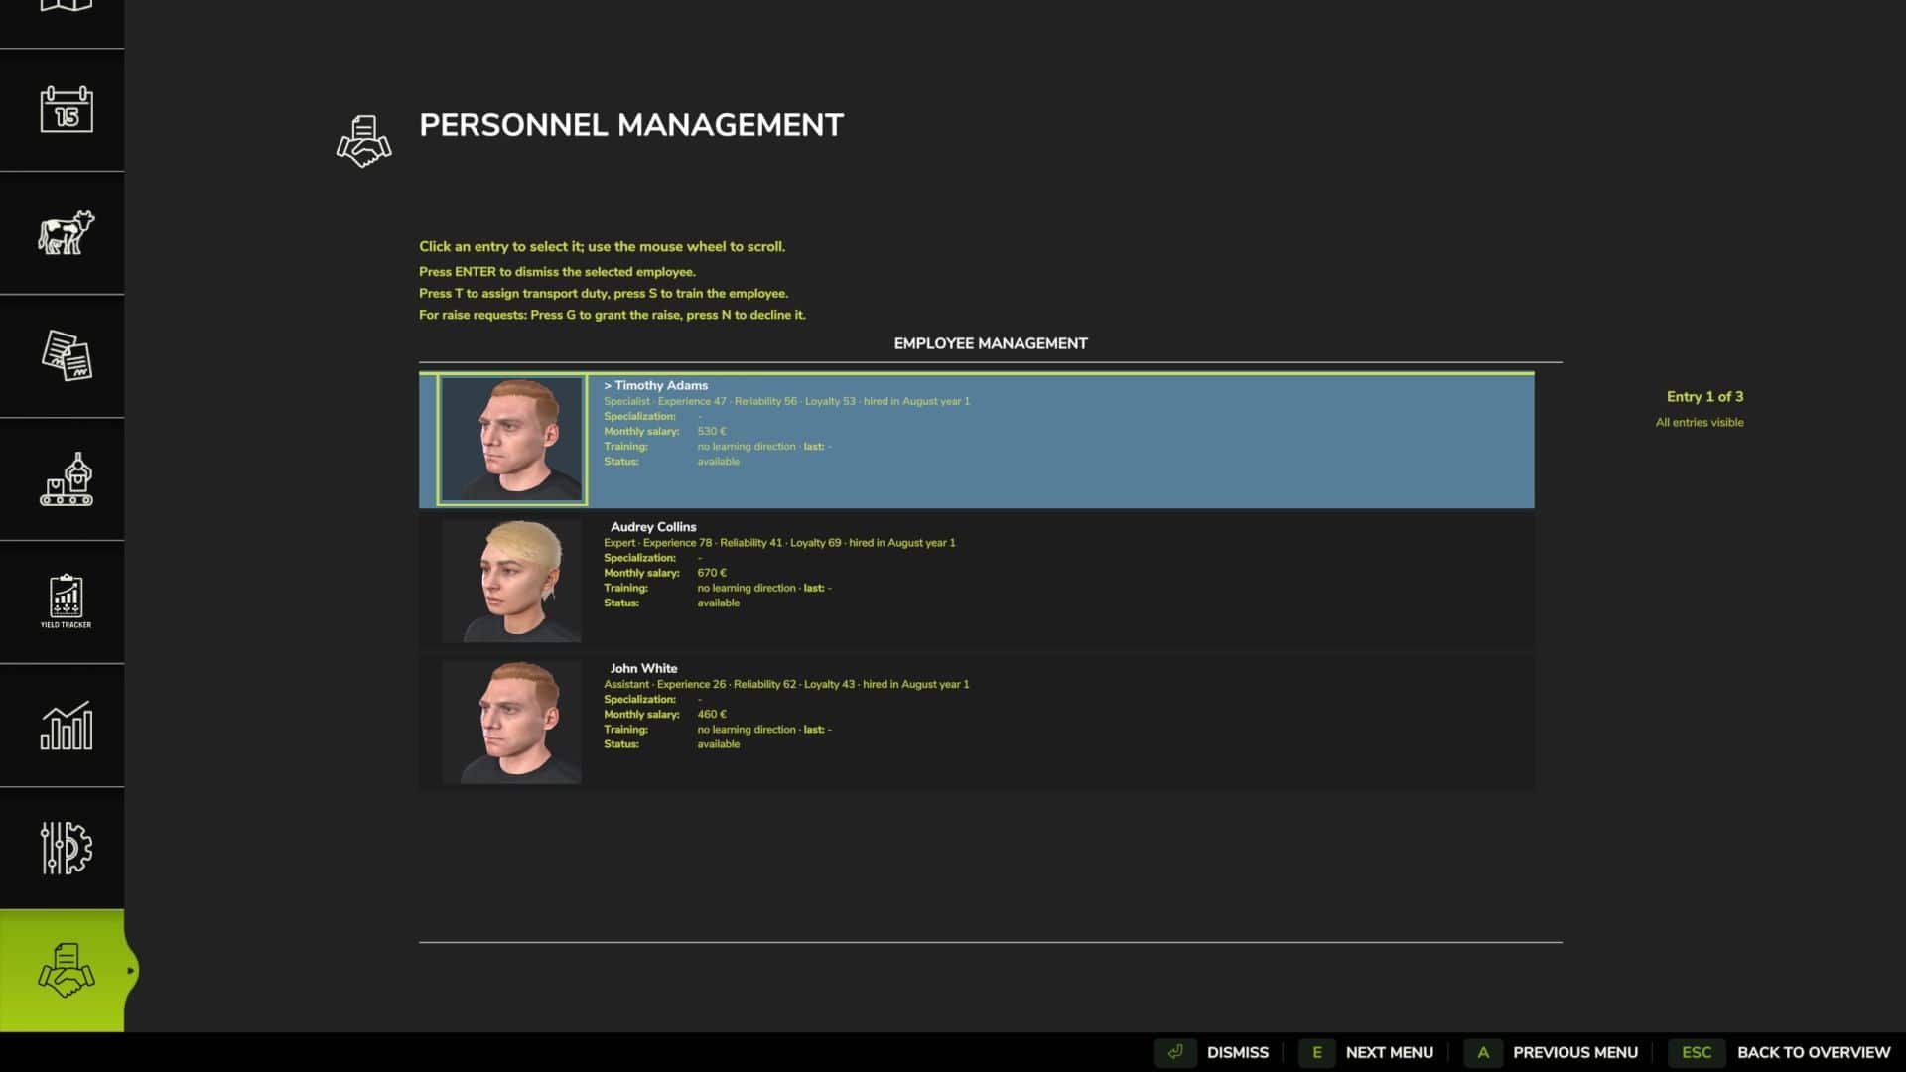The width and height of the screenshot is (1906, 1072).
Task: Select the personnel management handshake sidebar icon
Action: pos(67,971)
